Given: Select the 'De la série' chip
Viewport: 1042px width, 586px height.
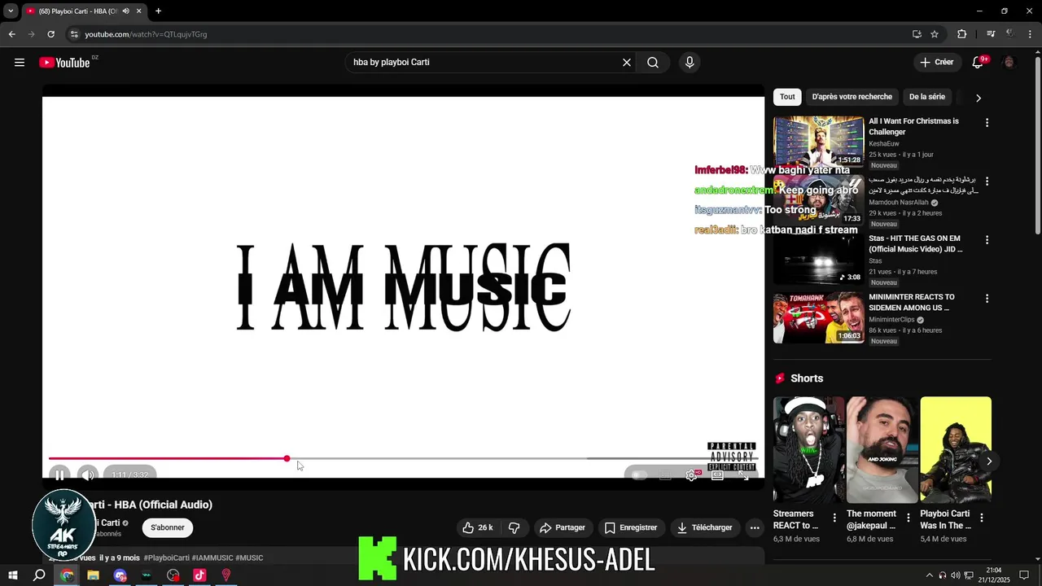Looking at the screenshot, I should (x=927, y=97).
